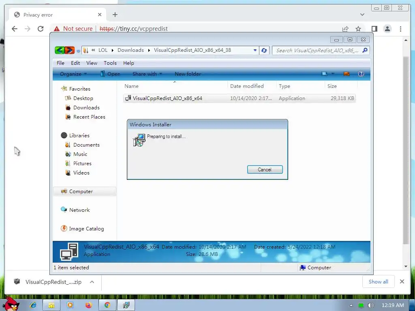Switch to Windows Installer taskbar item

(x=126, y=305)
